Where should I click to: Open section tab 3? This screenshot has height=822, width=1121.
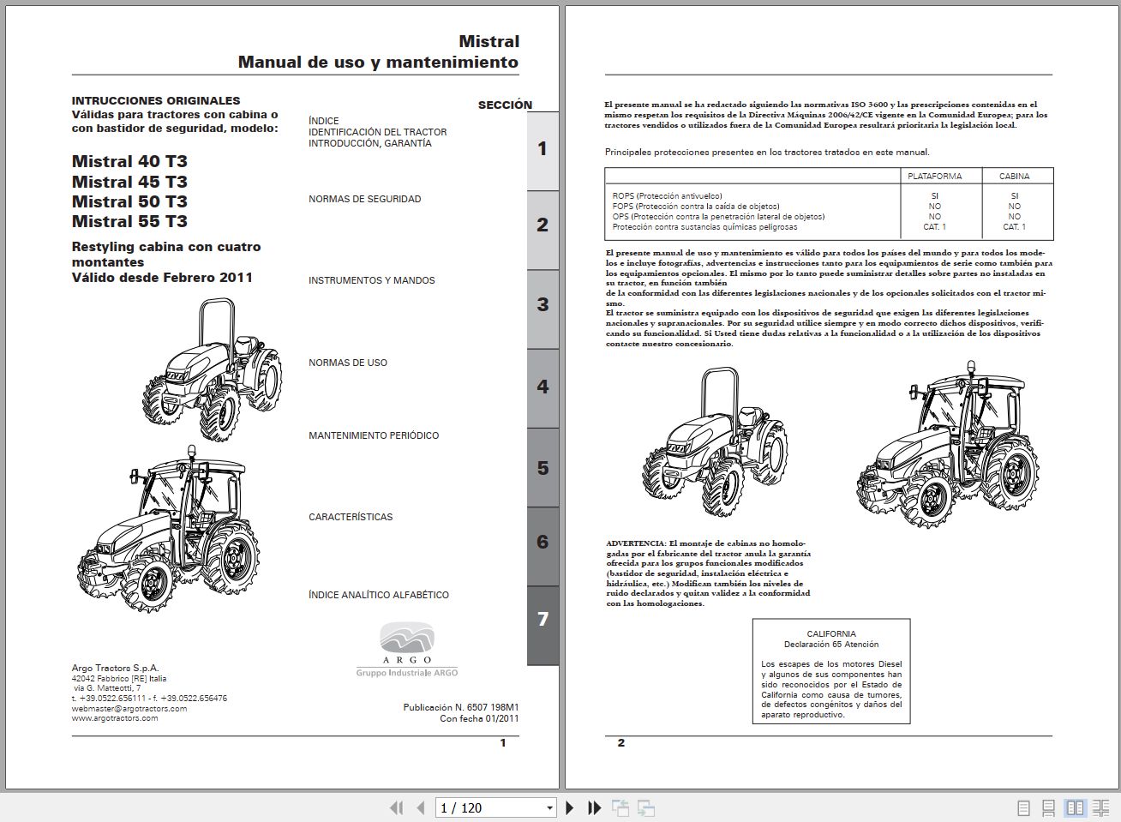543,309
